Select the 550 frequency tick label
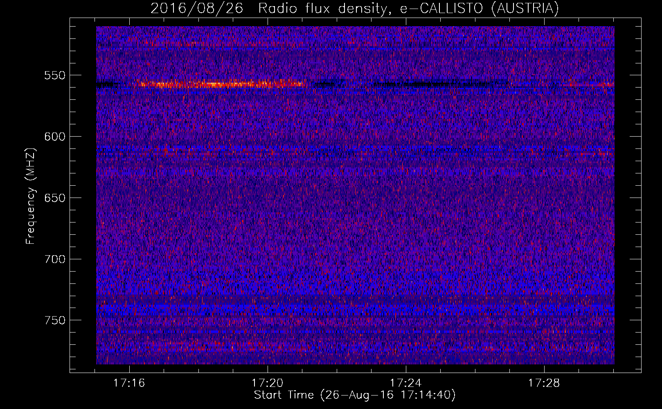This screenshot has height=409, width=662. pos(55,75)
